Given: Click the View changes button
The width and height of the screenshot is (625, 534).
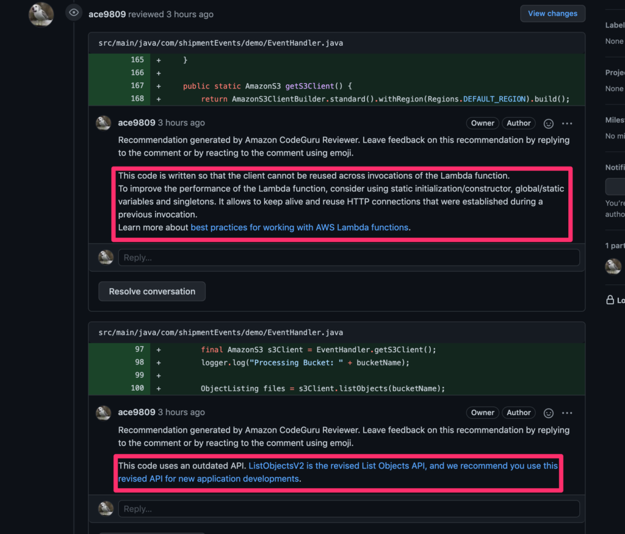Looking at the screenshot, I should point(552,13).
